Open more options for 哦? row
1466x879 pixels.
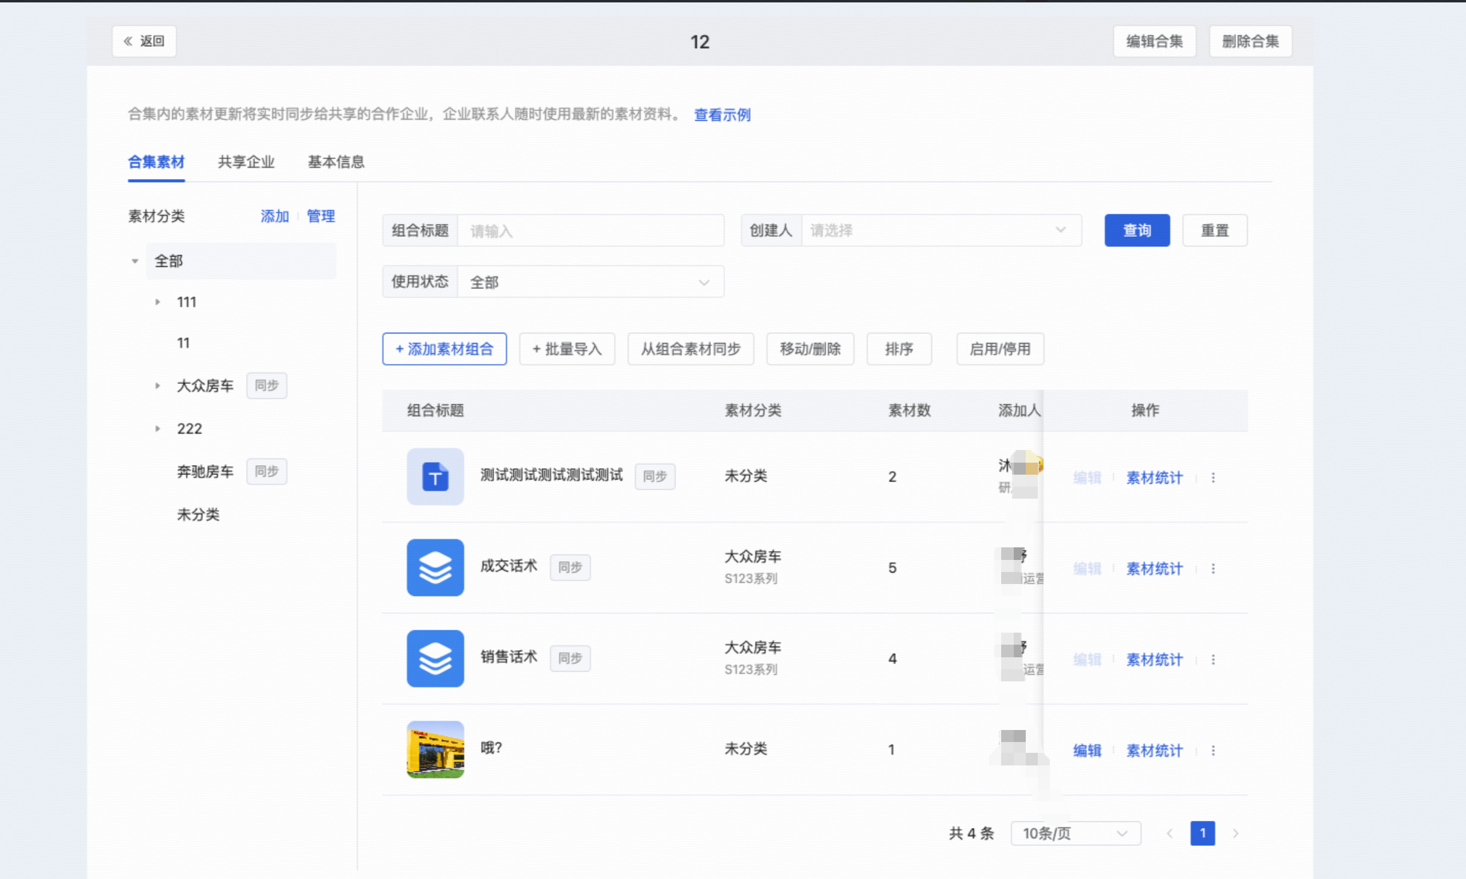(x=1213, y=750)
